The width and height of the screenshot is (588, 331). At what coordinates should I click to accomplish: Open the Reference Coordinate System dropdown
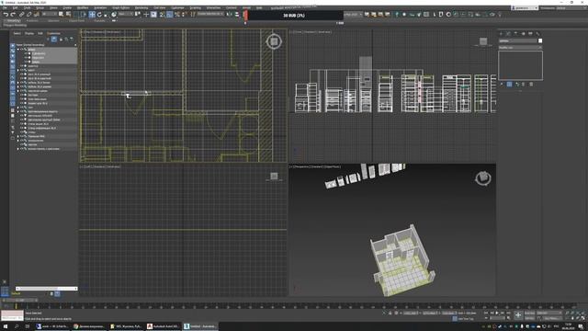coord(126,14)
